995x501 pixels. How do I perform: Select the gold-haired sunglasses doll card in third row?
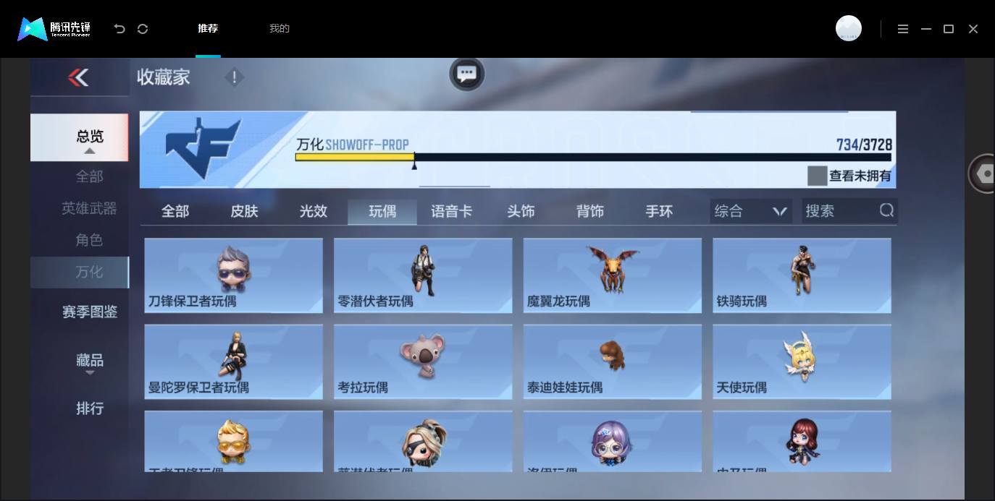(233, 441)
